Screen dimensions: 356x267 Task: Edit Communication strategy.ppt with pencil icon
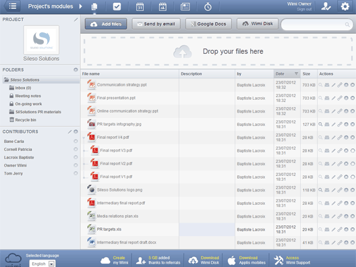click(333, 85)
